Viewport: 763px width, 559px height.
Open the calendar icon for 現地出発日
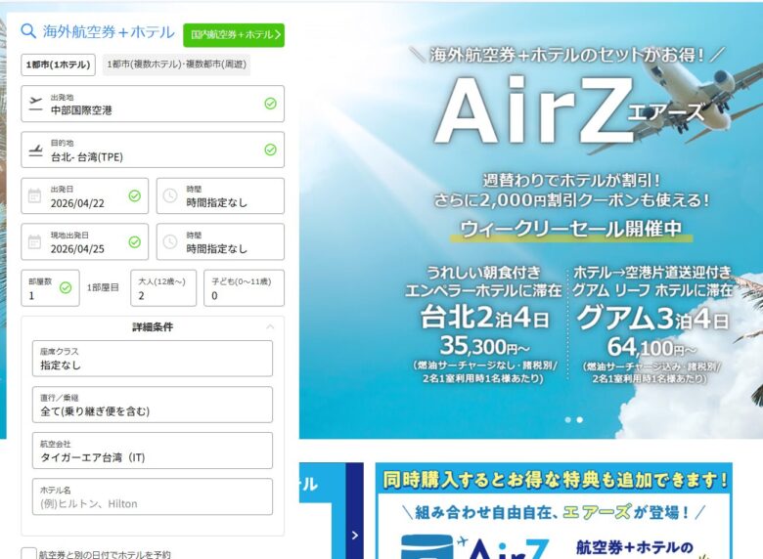(35, 241)
